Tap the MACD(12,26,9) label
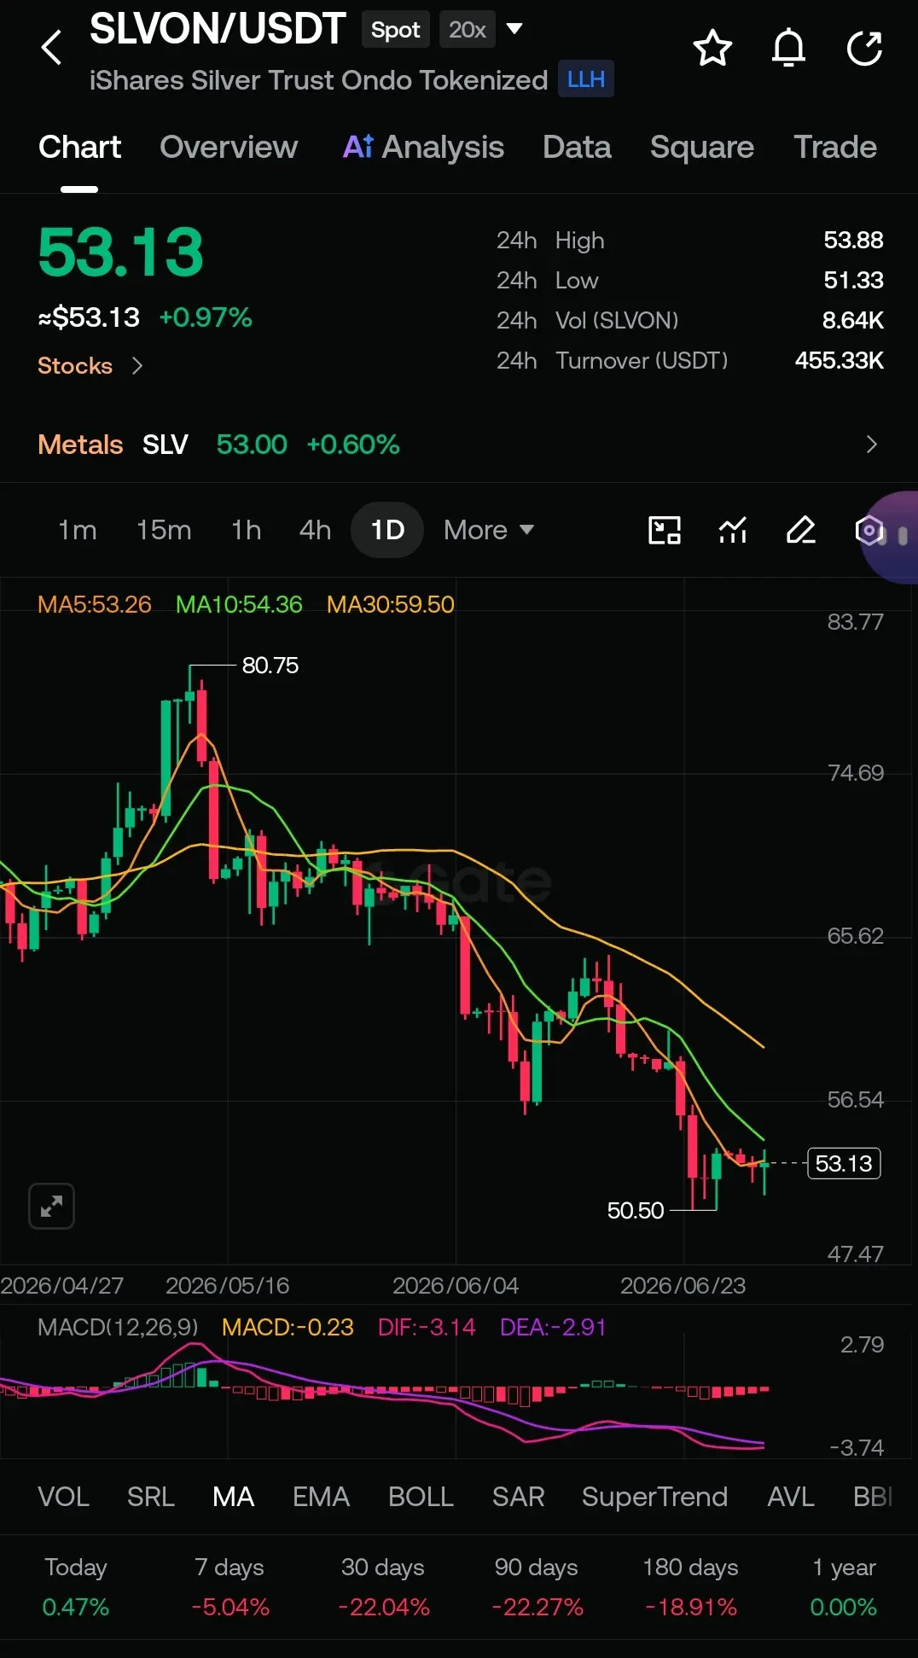Screen dimensions: 918x1658 pyautogui.click(x=118, y=1327)
